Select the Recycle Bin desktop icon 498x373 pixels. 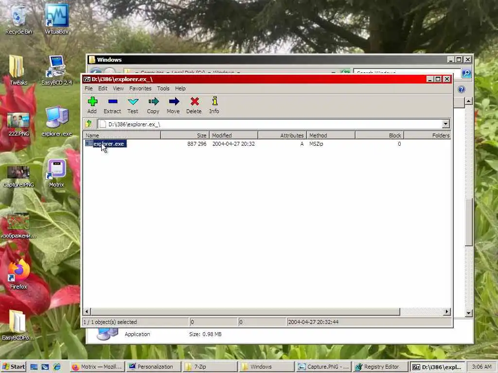pyautogui.click(x=18, y=19)
